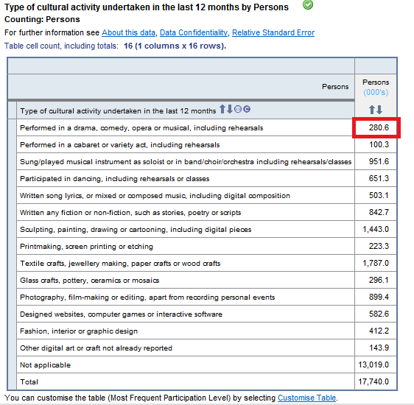The image size is (414, 405).
Task: Click 'Written song lyrics' row label
Action: click(155, 196)
